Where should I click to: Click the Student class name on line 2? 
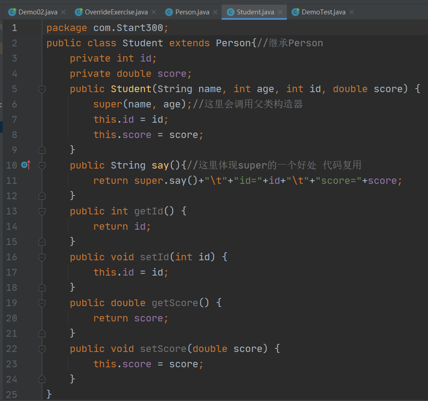[x=143, y=43]
